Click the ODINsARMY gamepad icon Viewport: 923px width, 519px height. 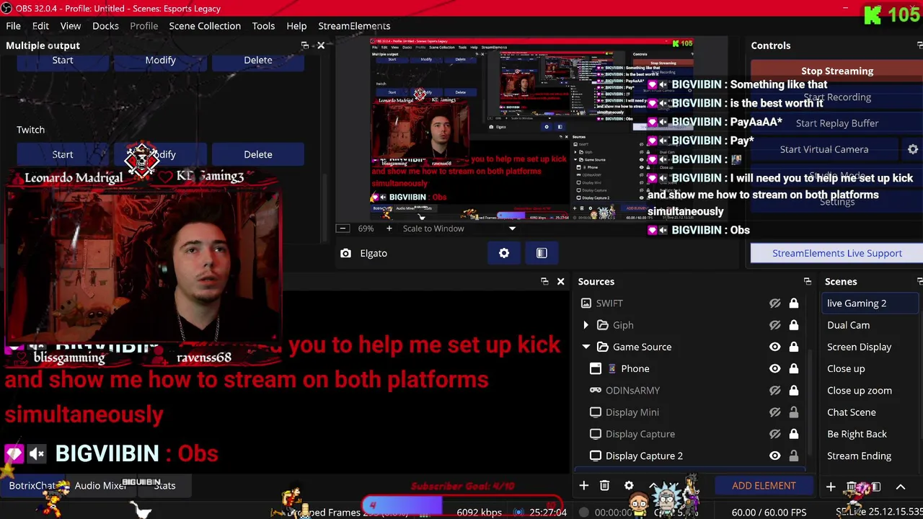click(x=596, y=390)
